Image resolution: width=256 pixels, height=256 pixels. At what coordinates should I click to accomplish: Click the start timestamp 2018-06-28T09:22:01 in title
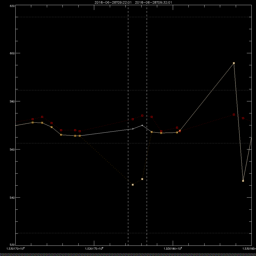[113, 3]
